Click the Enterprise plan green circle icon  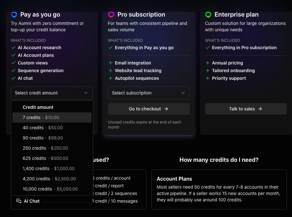(208, 14)
